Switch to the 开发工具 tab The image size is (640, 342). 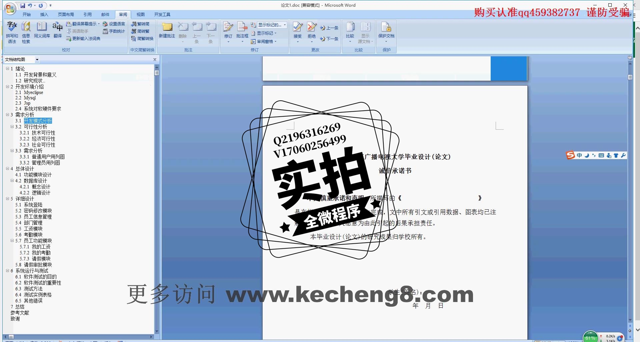click(x=162, y=15)
